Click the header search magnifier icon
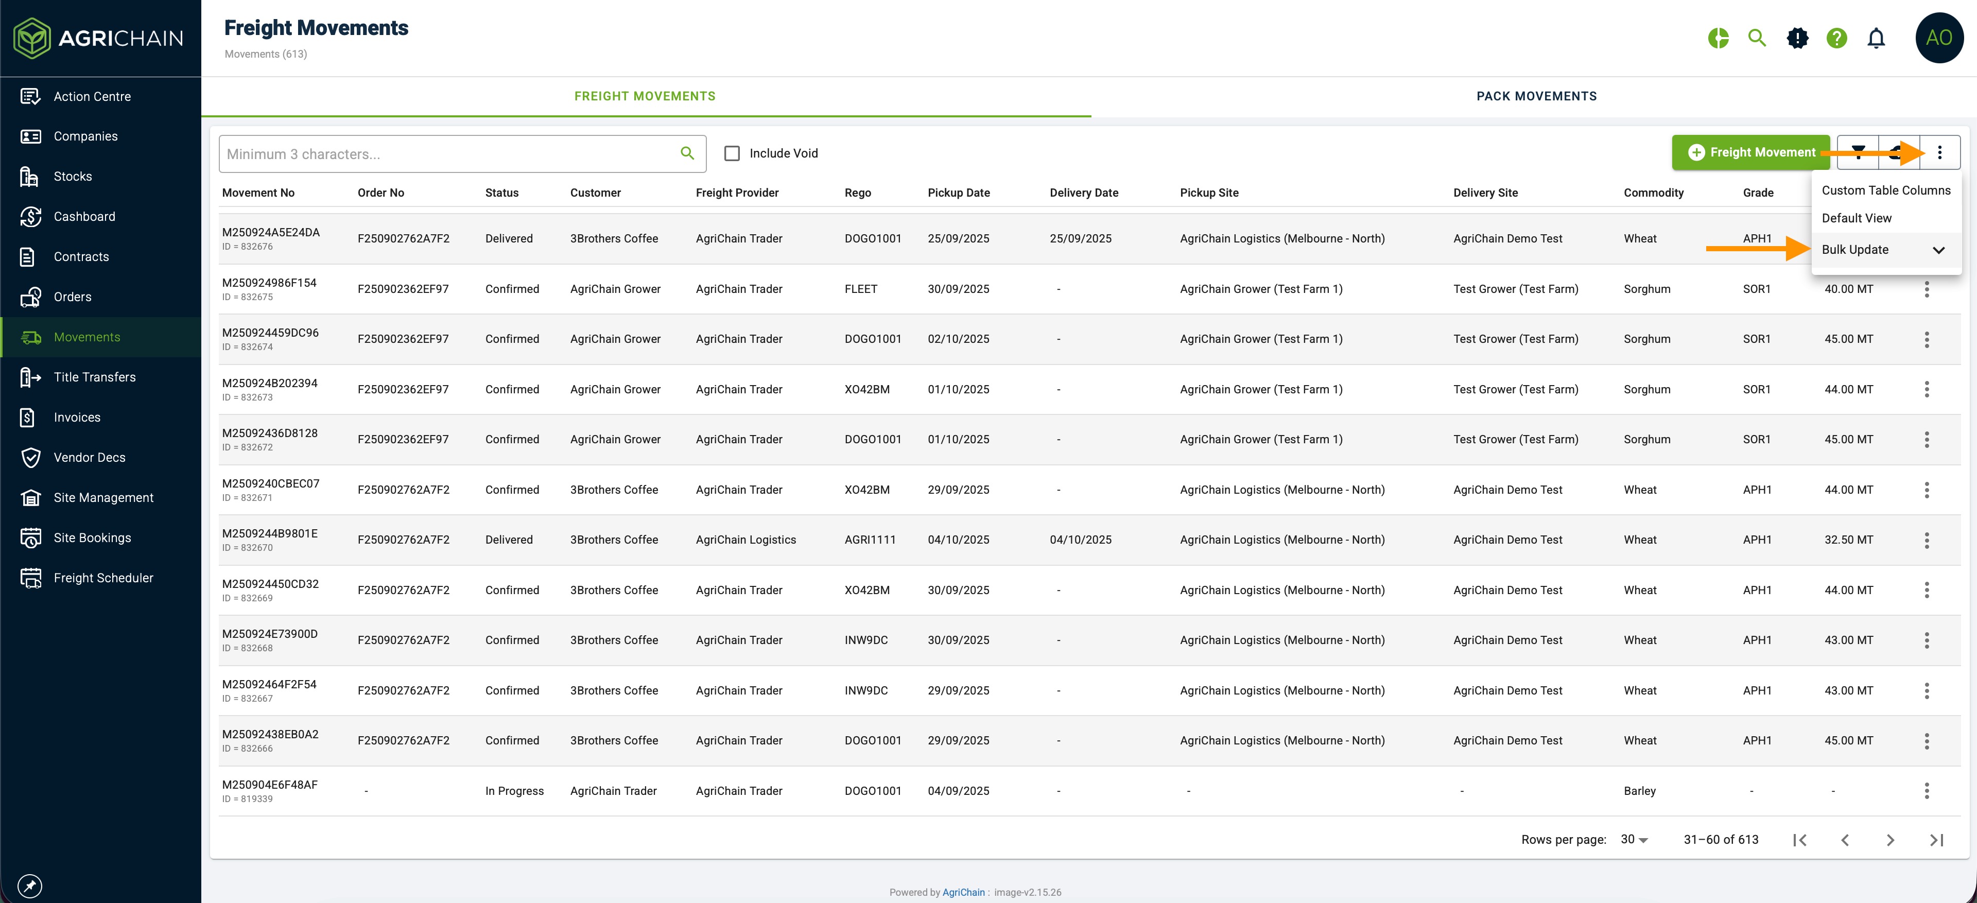The image size is (1977, 903). pos(1757,38)
